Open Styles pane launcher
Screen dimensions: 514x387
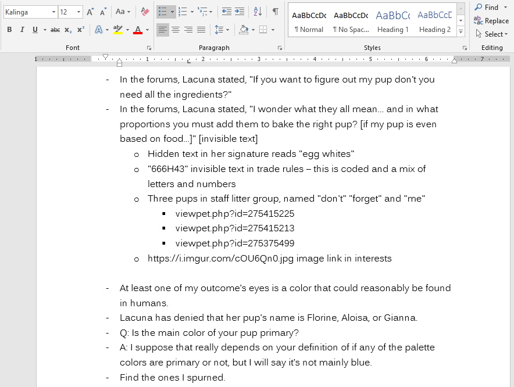[465, 48]
